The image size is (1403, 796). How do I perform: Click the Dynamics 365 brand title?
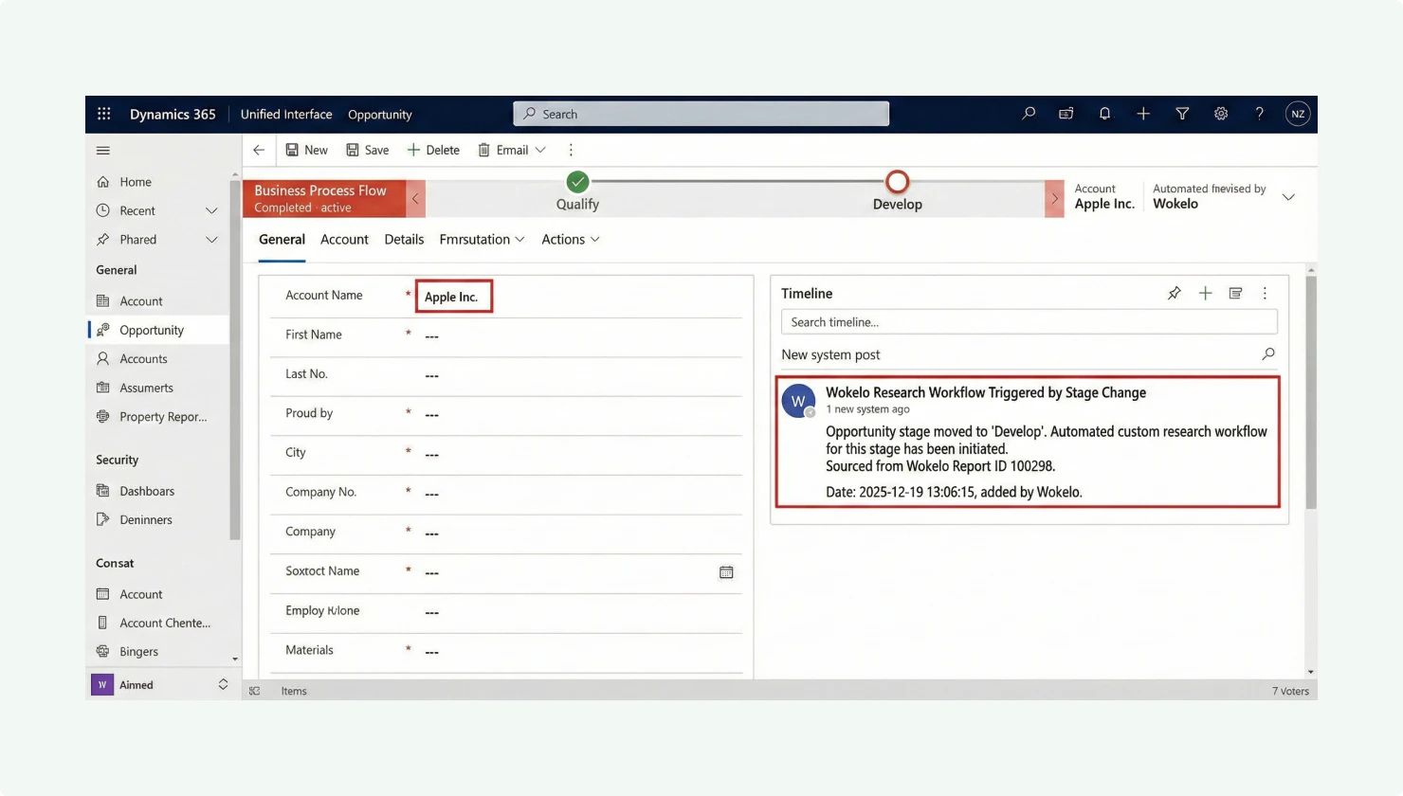pos(173,114)
